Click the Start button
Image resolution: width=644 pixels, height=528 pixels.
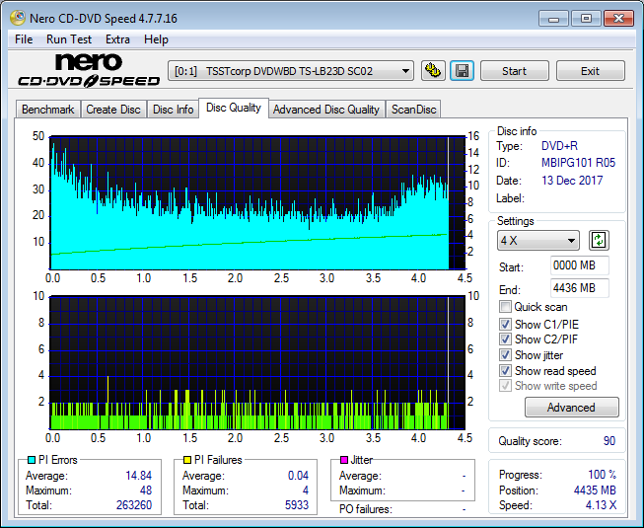tap(514, 71)
